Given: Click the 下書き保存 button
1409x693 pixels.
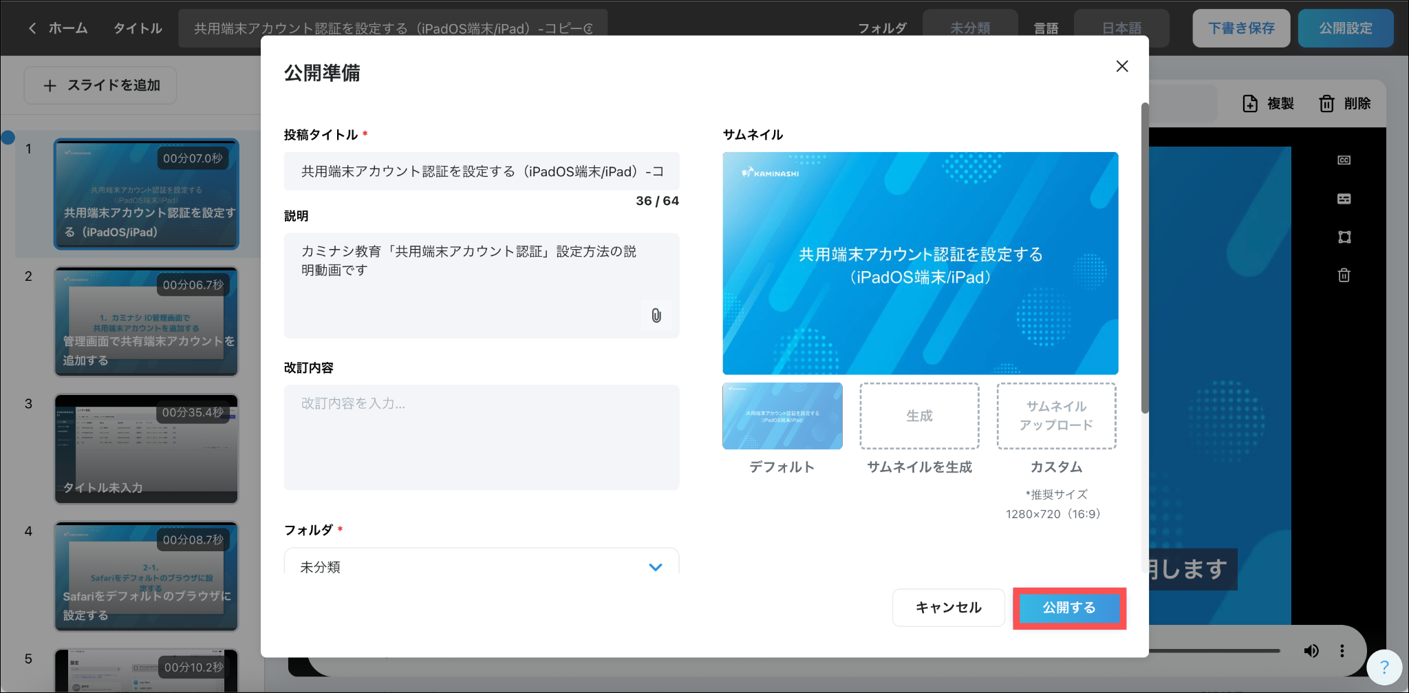Looking at the screenshot, I should [x=1241, y=28].
